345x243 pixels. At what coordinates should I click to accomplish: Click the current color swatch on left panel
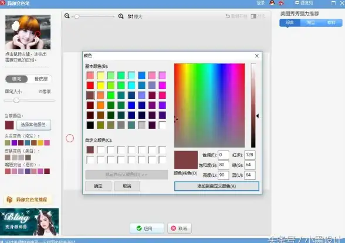(9, 125)
